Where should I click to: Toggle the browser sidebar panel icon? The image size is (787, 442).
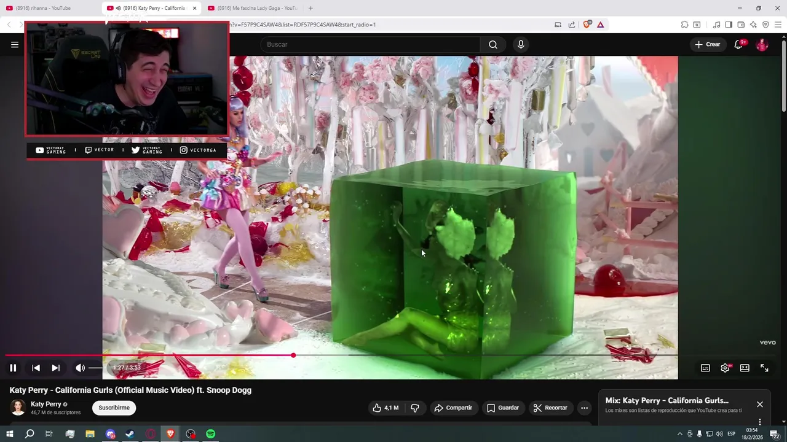point(729,25)
